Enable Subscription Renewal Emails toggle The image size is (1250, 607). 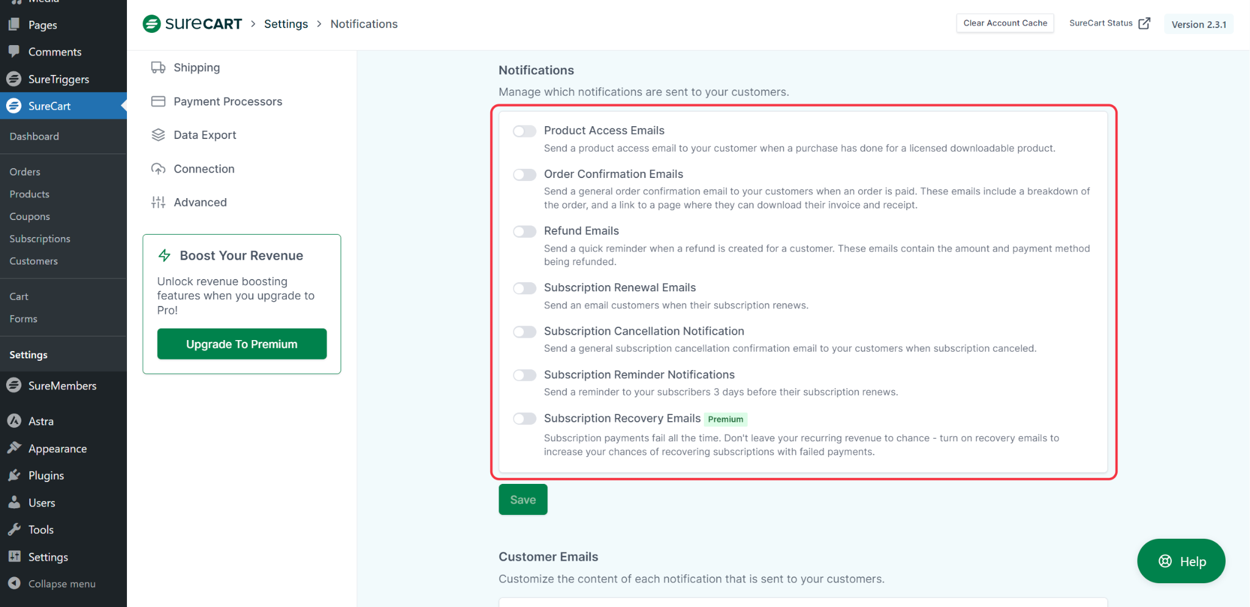click(524, 288)
